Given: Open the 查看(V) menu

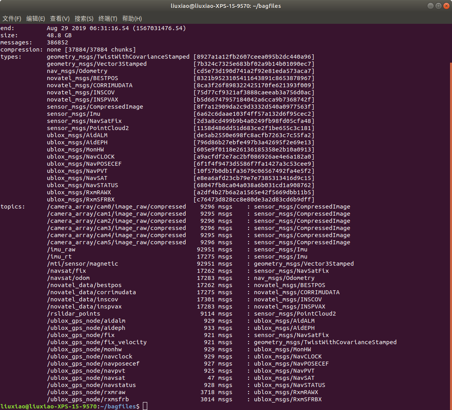Looking at the screenshot, I should 60,19.
